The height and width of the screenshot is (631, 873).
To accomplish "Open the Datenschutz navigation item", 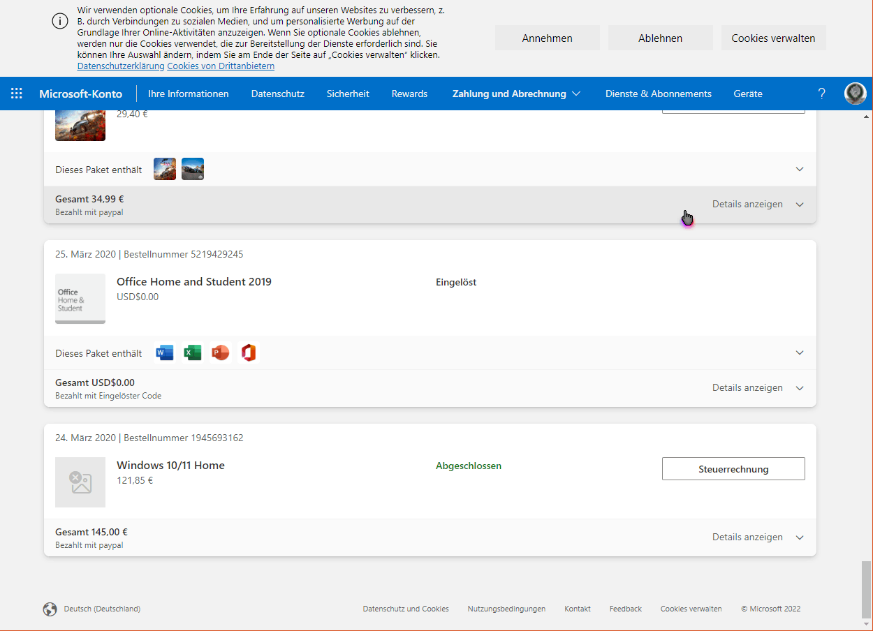I will [278, 94].
